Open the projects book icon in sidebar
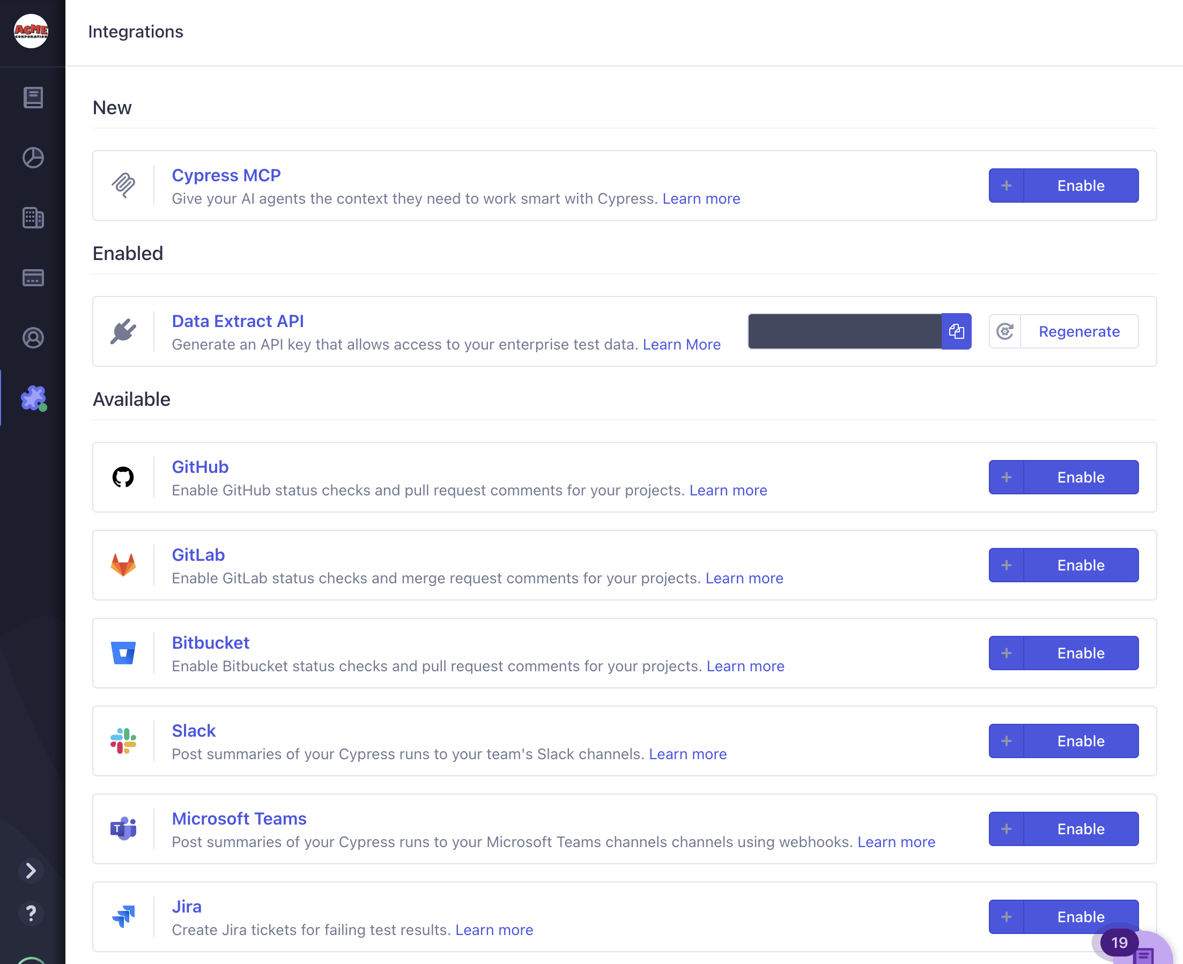This screenshot has width=1183, height=964. point(33,98)
